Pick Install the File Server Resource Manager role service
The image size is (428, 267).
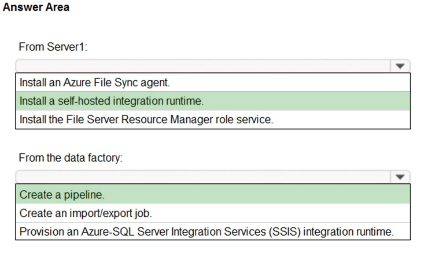[213, 120]
